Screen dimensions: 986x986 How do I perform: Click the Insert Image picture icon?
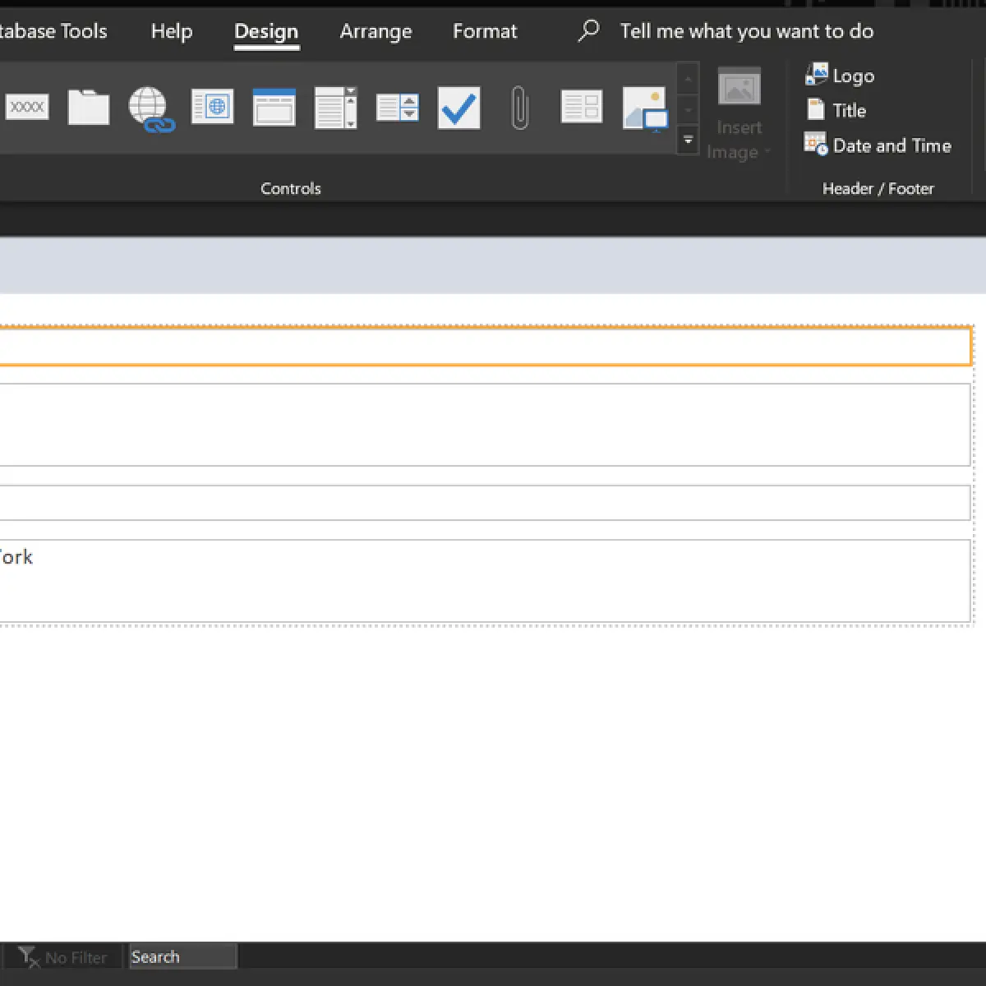click(739, 87)
